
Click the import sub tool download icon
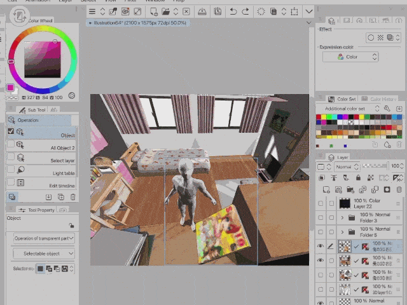48,197
